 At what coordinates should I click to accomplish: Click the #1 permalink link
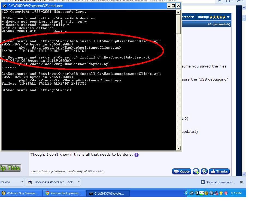coord(219,24)
